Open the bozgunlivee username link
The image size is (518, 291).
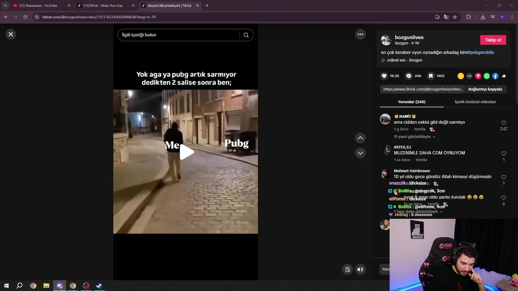pyautogui.click(x=409, y=38)
